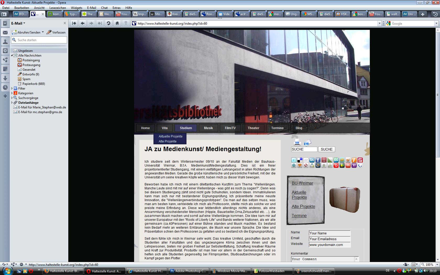The height and width of the screenshot is (275, 440).
Task: Click the Your Name input field
Action: coord(329,233)
